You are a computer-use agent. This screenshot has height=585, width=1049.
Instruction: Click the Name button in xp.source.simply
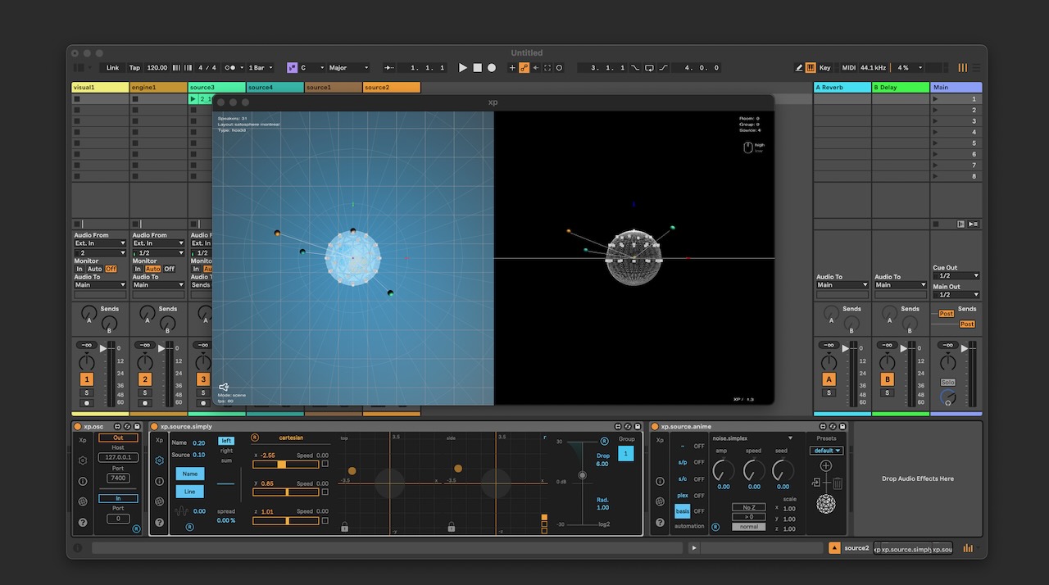tap(190, 474)
